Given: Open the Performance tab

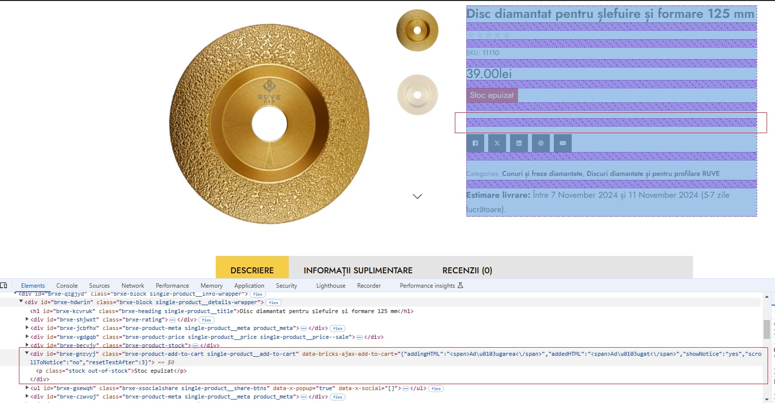Looking at the screenshot, I should point(172,285).
